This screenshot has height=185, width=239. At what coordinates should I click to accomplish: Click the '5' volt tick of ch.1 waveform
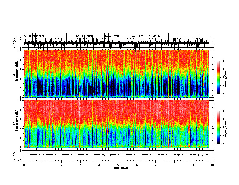point(21,39)
